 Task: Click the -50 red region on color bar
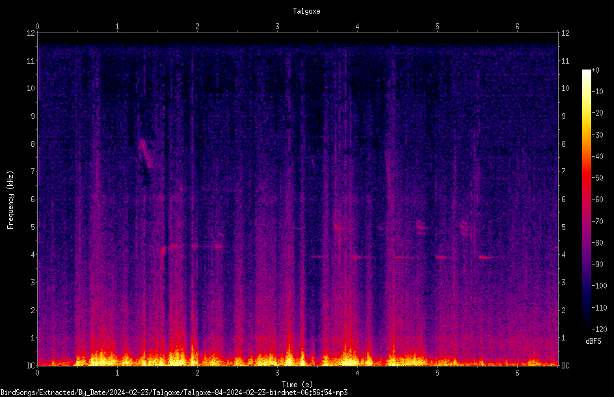586,178
